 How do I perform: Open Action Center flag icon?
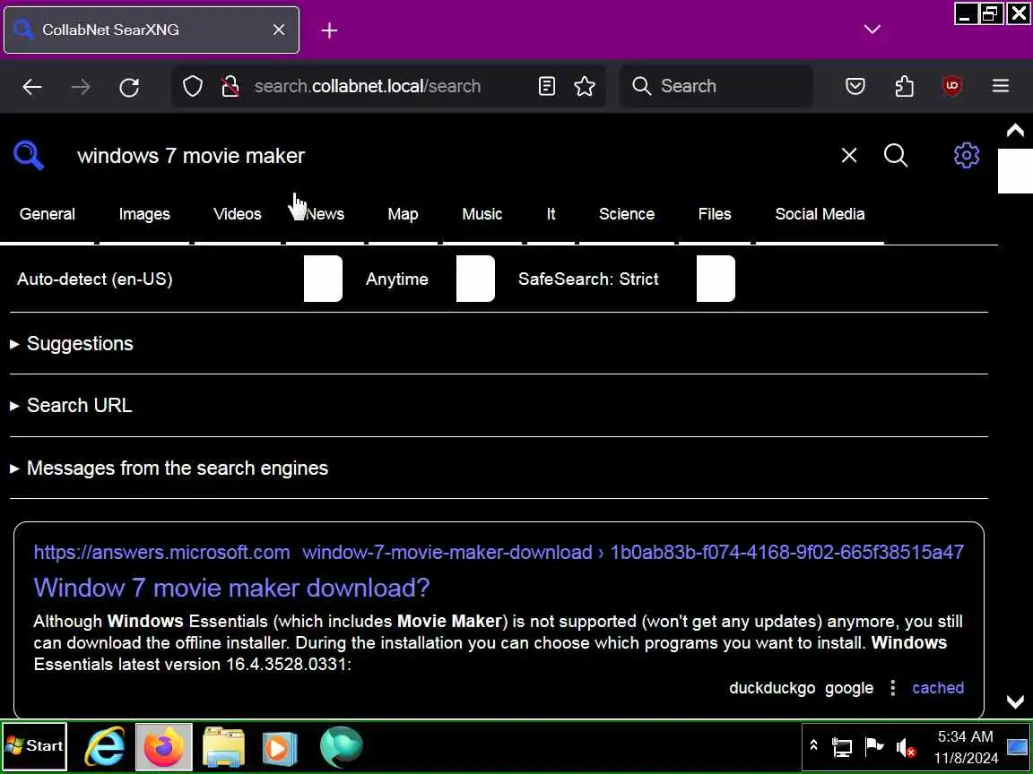pyautogui.click(x=873, y=746)
